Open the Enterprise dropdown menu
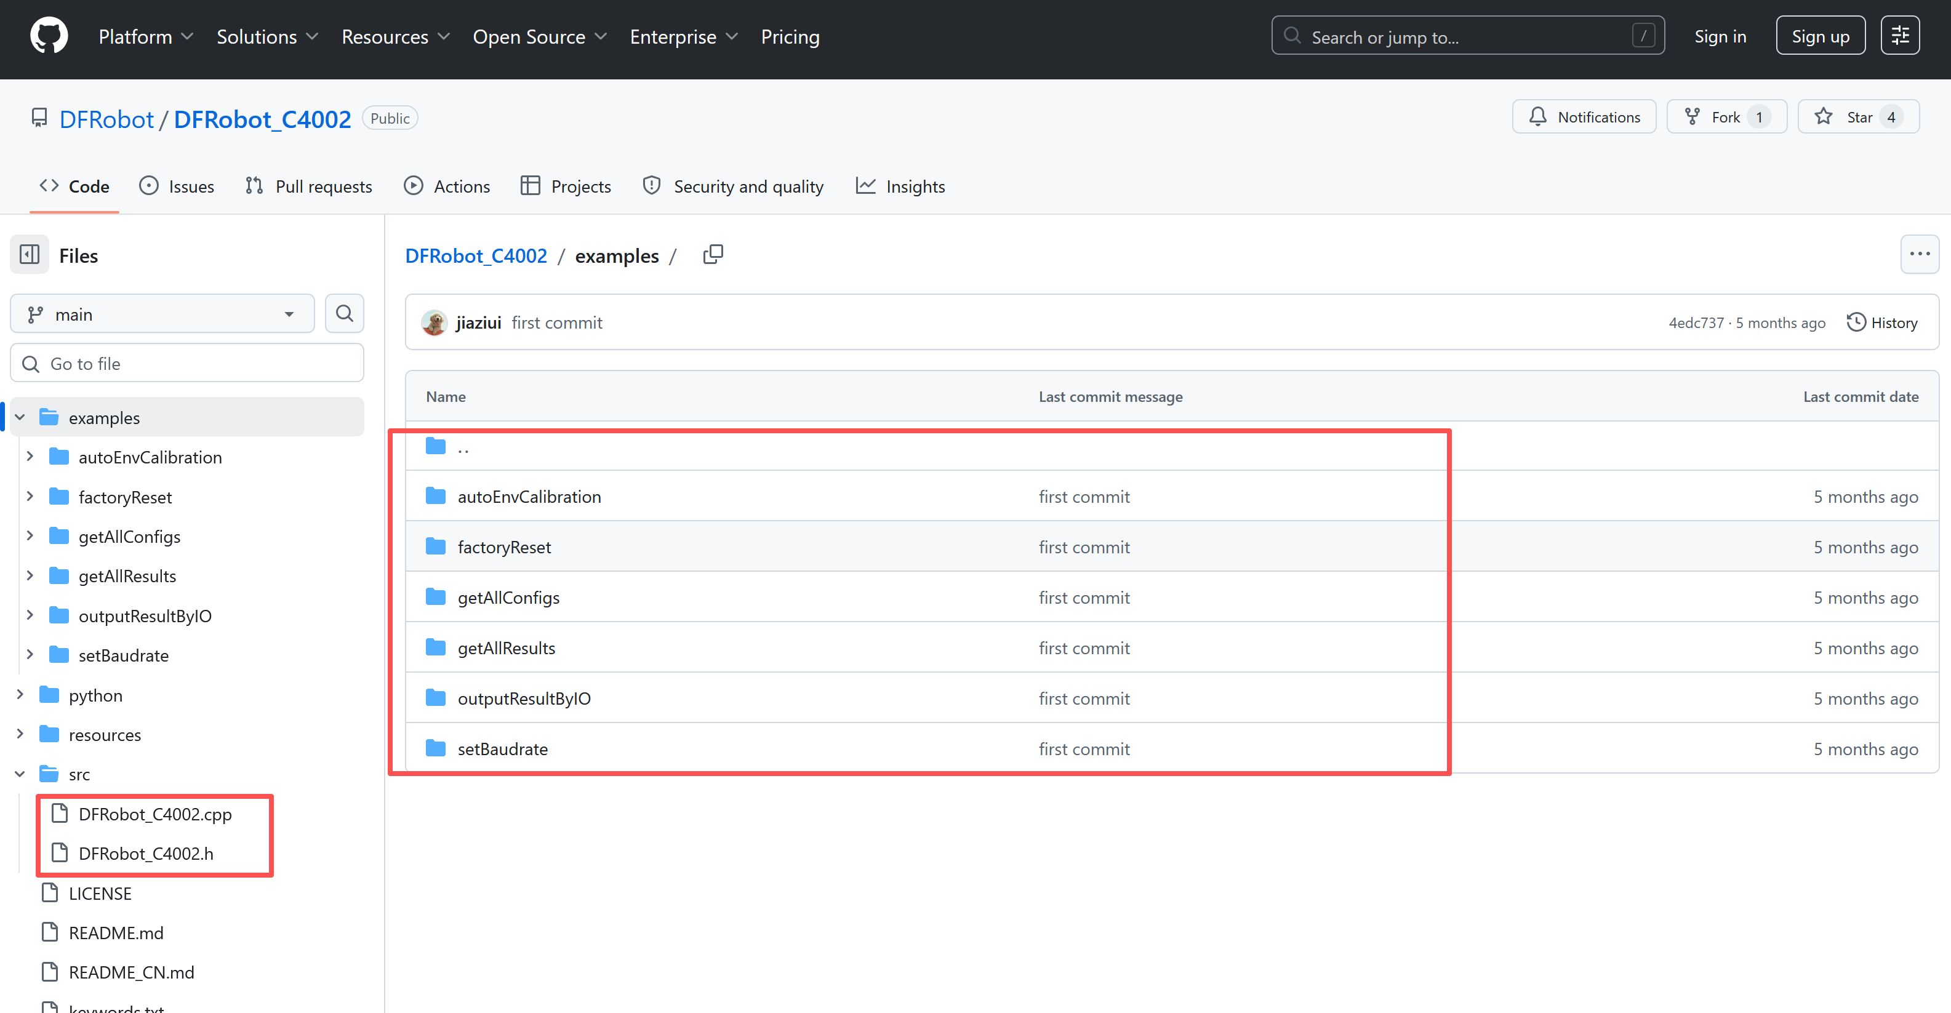 (x=684, y=36)
